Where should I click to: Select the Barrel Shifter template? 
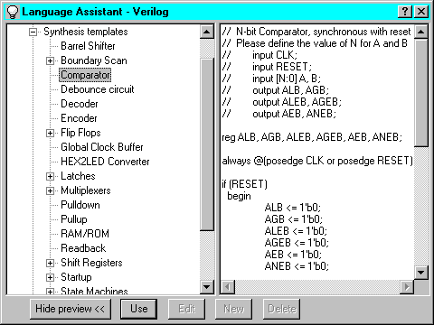88,46
